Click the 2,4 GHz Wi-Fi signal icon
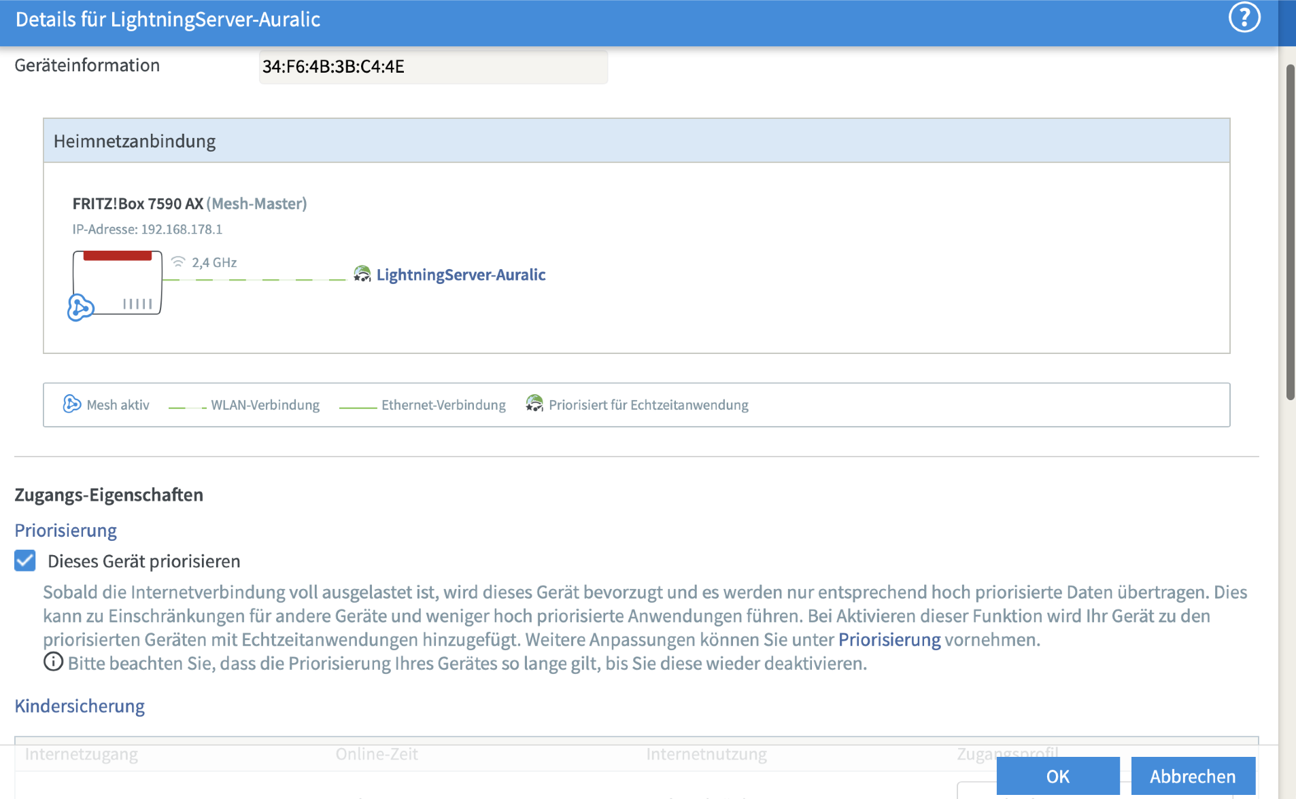 178,262
